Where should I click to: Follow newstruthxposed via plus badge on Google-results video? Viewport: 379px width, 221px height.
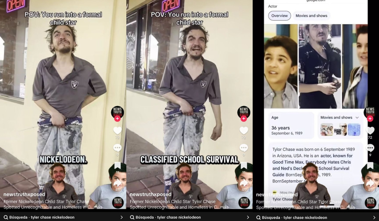(370, 119)
